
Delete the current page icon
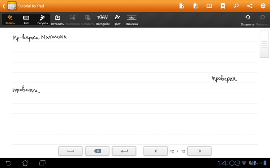click(196, 6)
